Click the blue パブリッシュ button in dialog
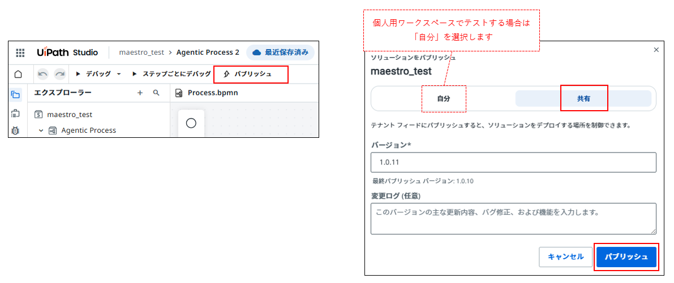674x283 pixels. pos(626,256)
